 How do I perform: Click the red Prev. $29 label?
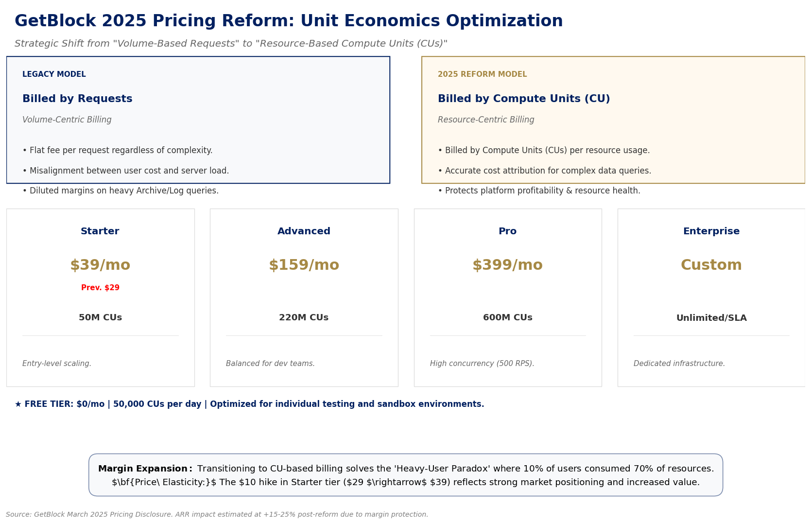click(x=100, y=288)
